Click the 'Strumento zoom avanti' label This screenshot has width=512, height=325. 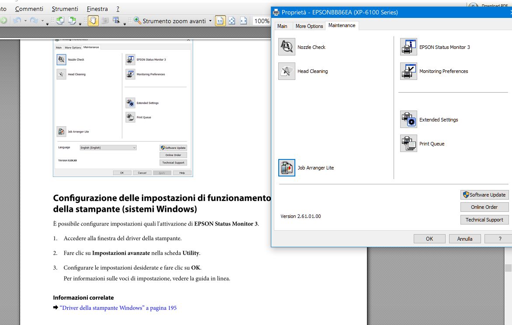174,21
